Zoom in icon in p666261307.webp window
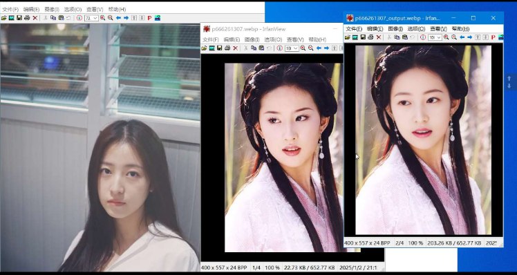Viewport: 517px width, 275px height. (303, 48)
